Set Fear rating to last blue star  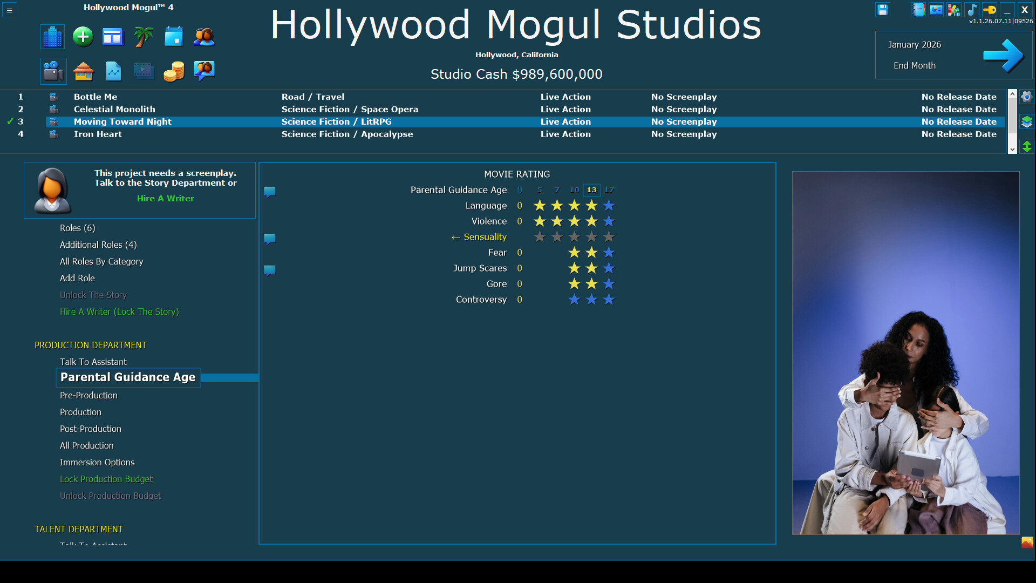pos(609,252)
